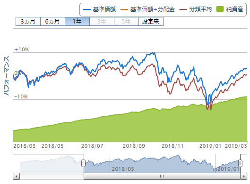The height and width of the screenshot is (184, 250).
Task: Select the 3年 period tab
Action: point(102,22)
